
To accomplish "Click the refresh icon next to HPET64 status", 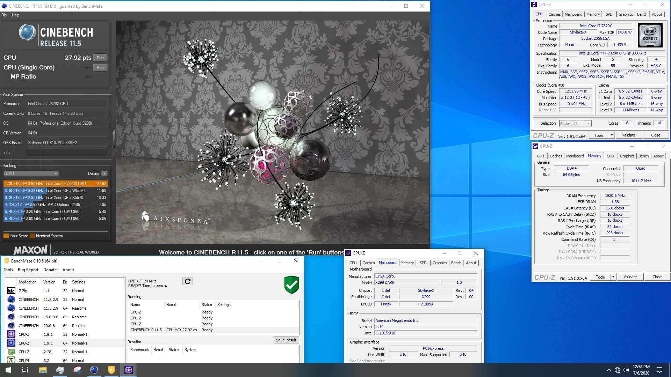I will (x=188, y=281).
